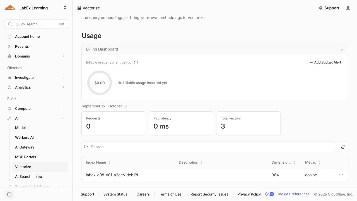Open Analytics in the sidebar
The height and width of the screenshot is (201, 357).
pyautogui.click(x=36, y=87)
